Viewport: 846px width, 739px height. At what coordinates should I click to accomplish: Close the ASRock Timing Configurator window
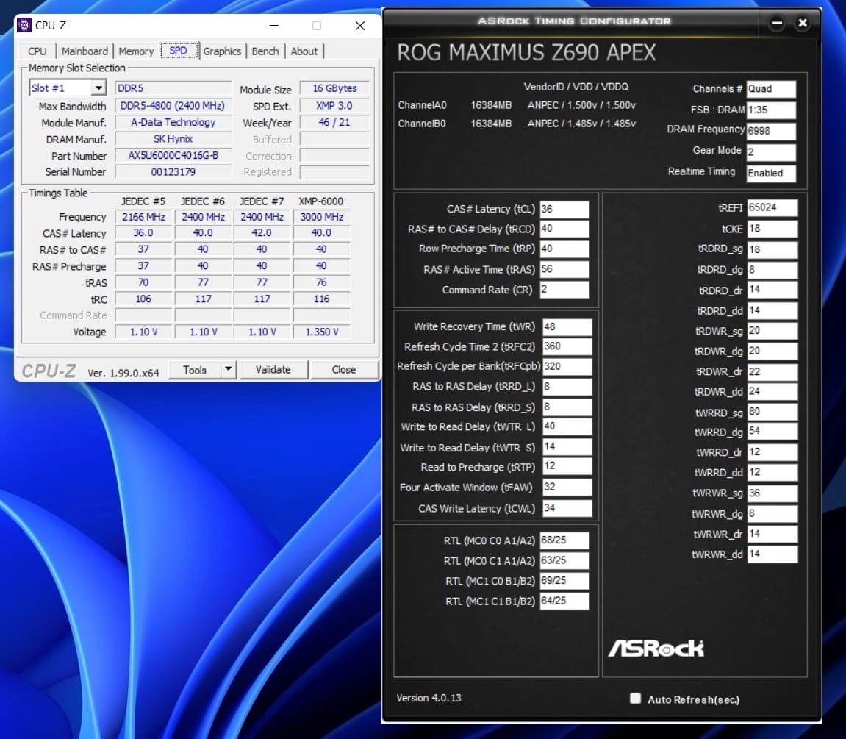(x=802, y=24)
